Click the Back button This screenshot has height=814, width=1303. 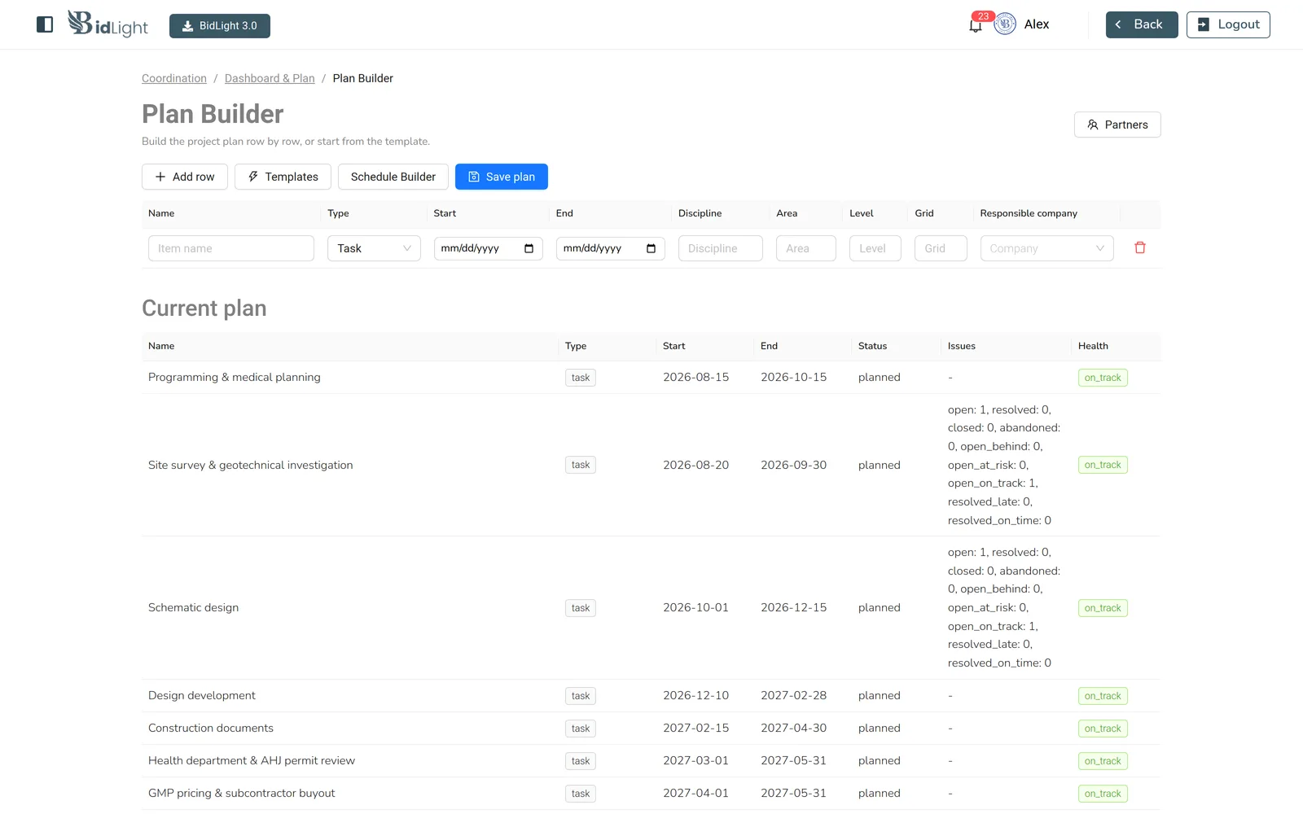tap(1142, 24)
